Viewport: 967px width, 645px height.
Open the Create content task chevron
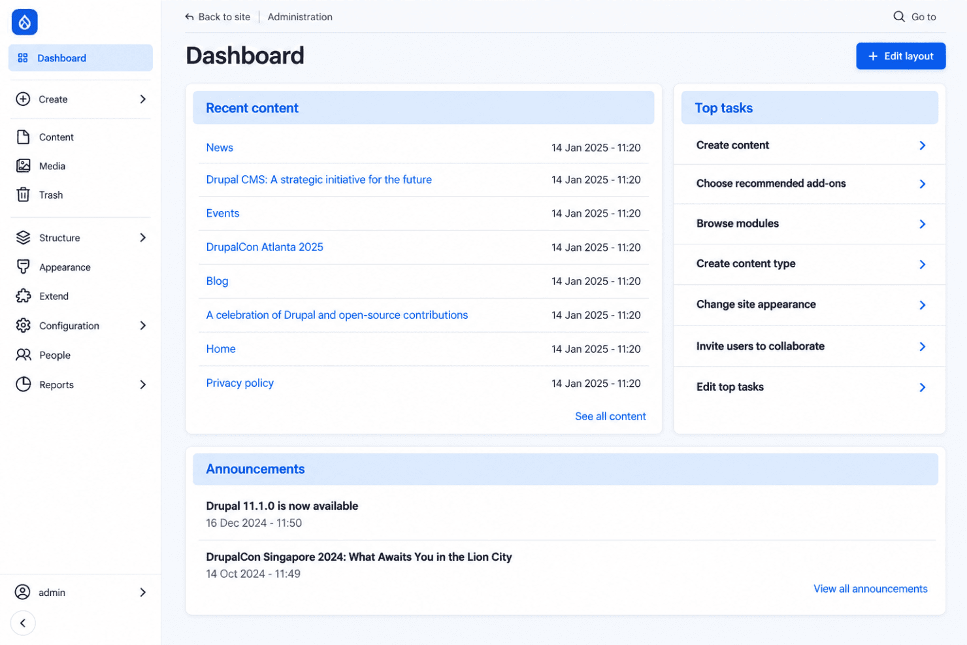pyautogui.click(x=922, y=146)
